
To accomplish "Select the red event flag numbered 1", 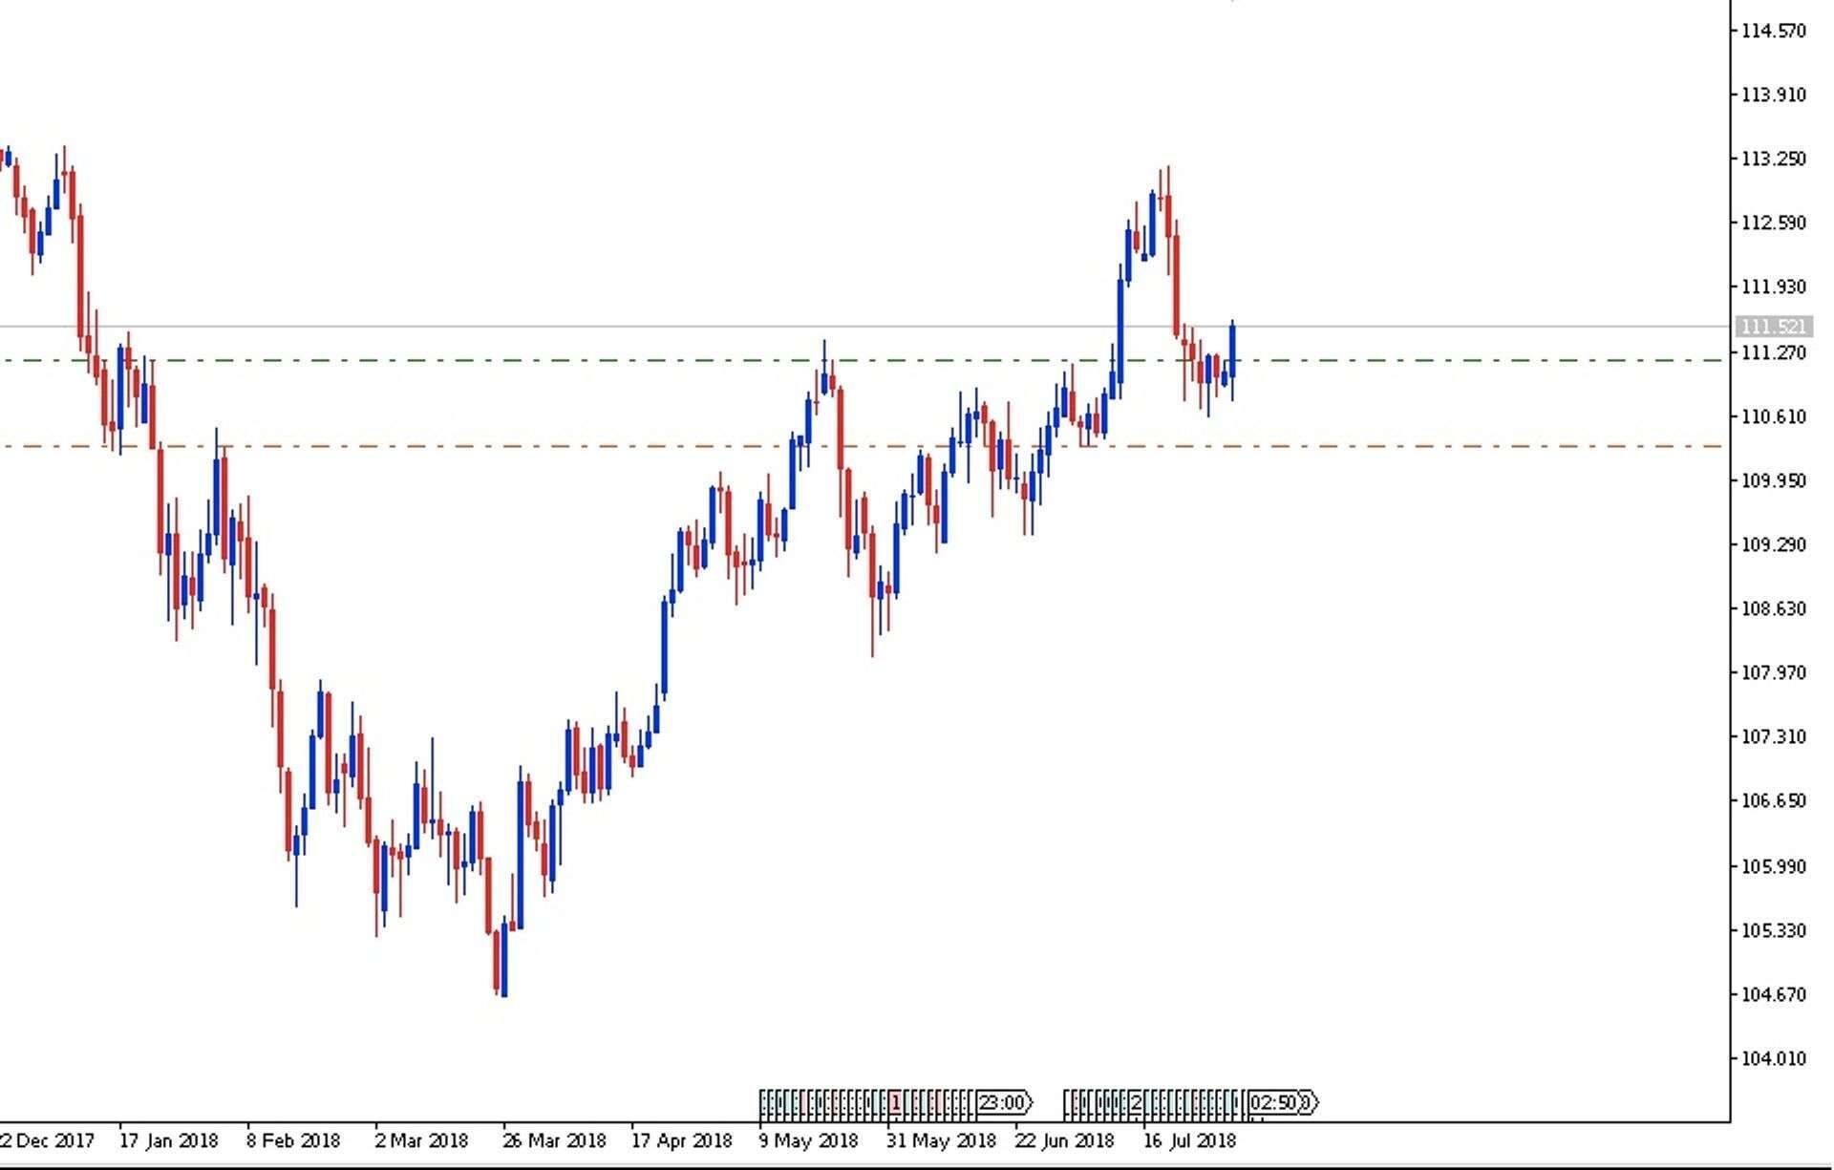I will click(895, 1103).
